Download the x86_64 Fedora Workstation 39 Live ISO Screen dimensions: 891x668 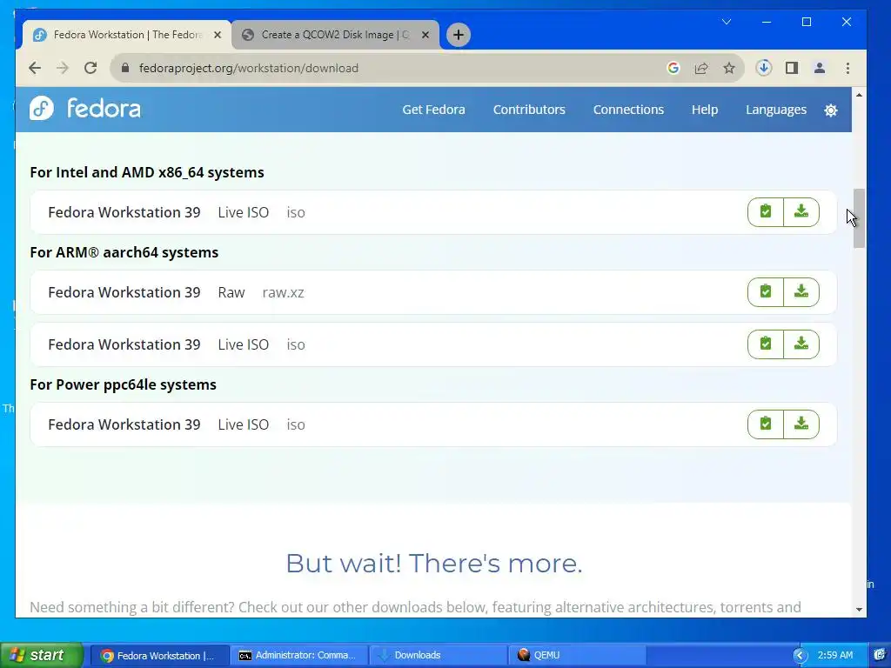(801, 212)
